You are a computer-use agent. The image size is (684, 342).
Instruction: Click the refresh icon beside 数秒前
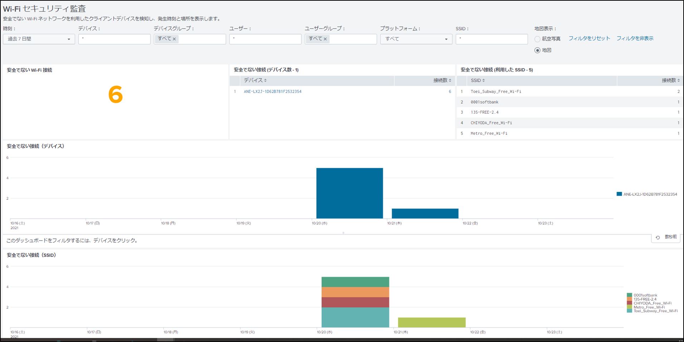pos(658,237)
